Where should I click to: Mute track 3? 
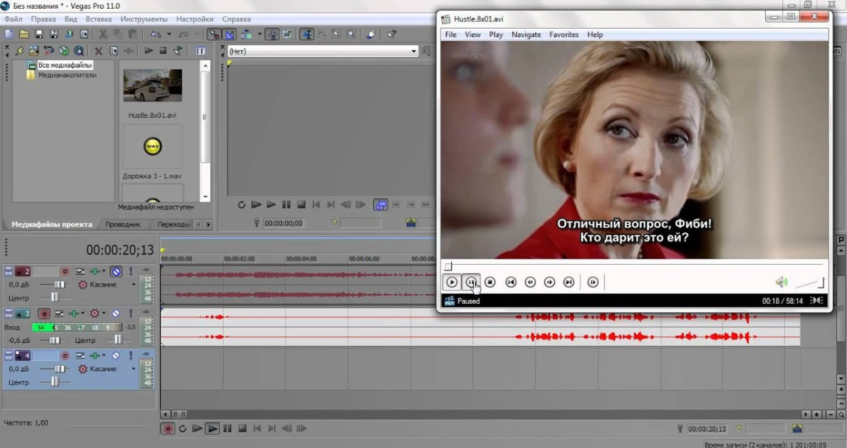116,314
